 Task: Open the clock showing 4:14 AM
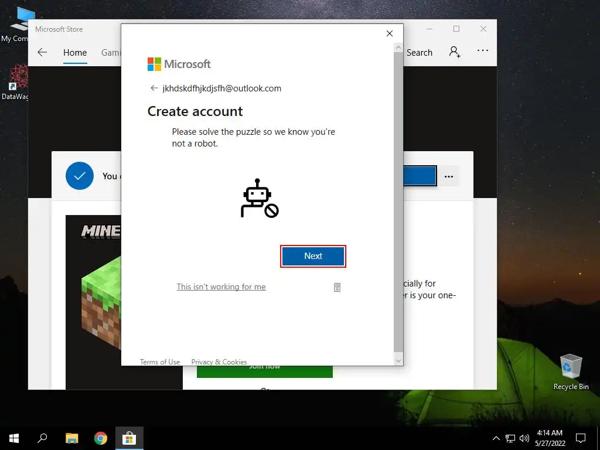[550, 438]
